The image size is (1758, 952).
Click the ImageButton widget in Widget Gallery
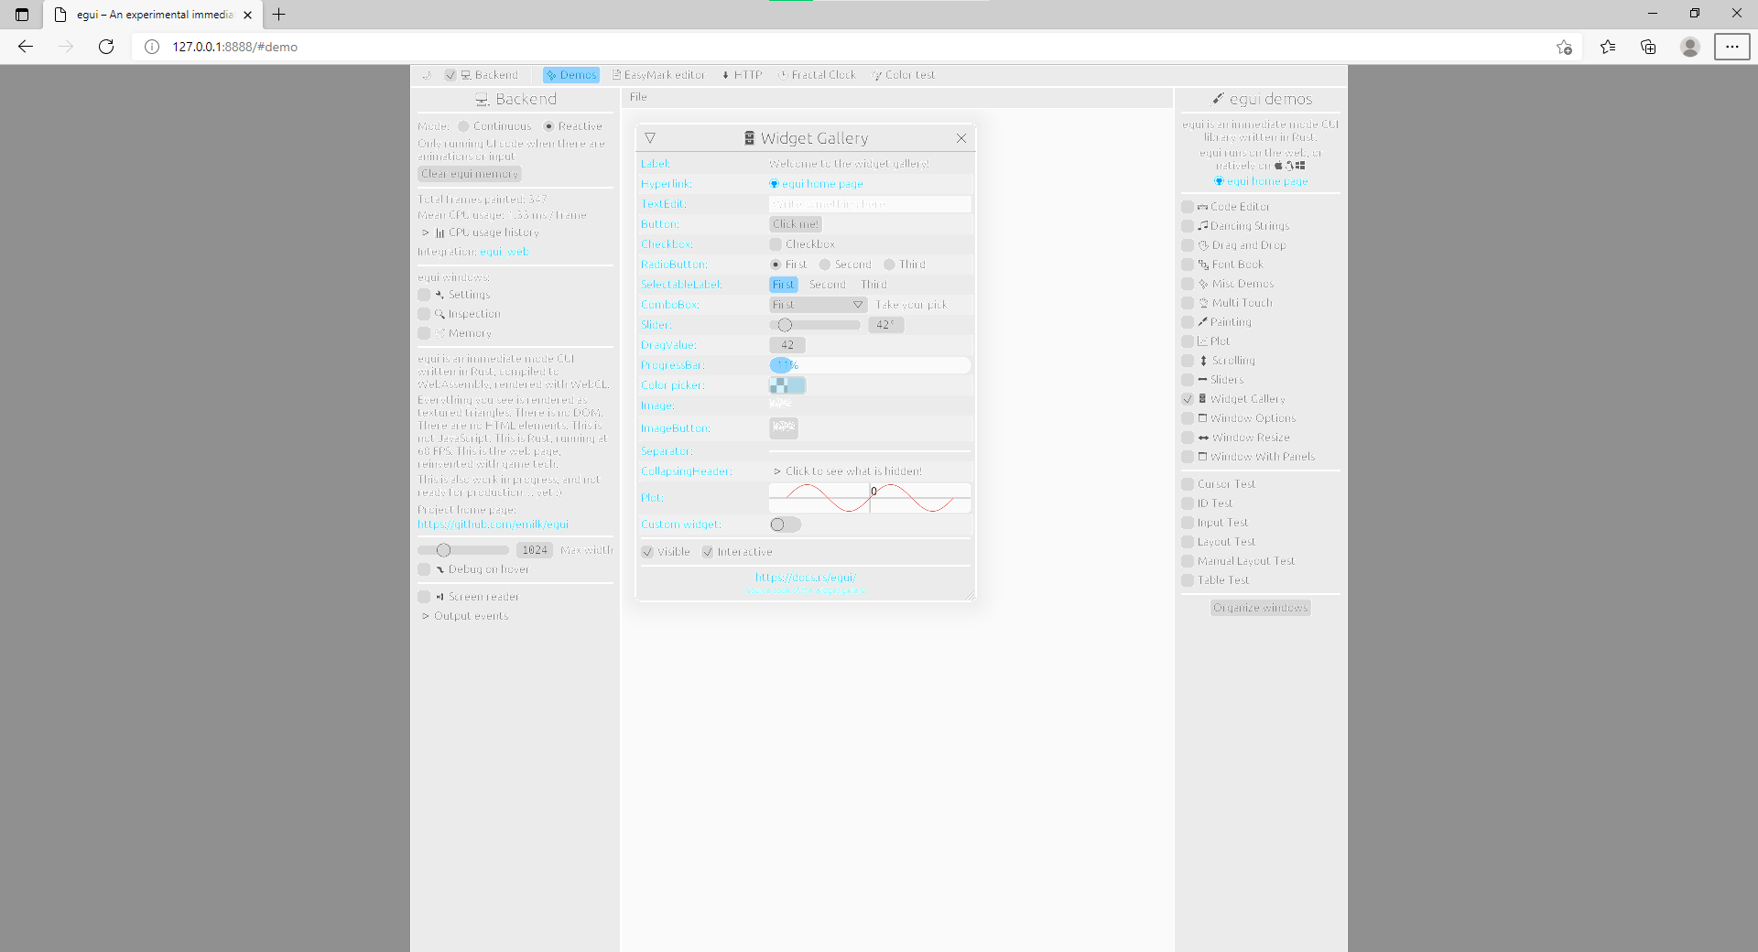(783, 427)
